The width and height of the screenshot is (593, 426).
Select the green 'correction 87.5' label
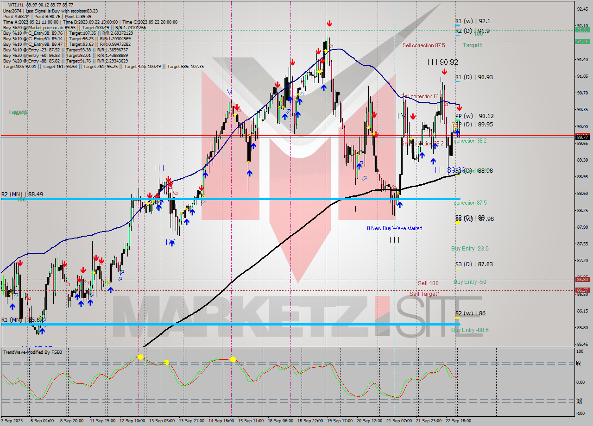click(x=470, y=203)
